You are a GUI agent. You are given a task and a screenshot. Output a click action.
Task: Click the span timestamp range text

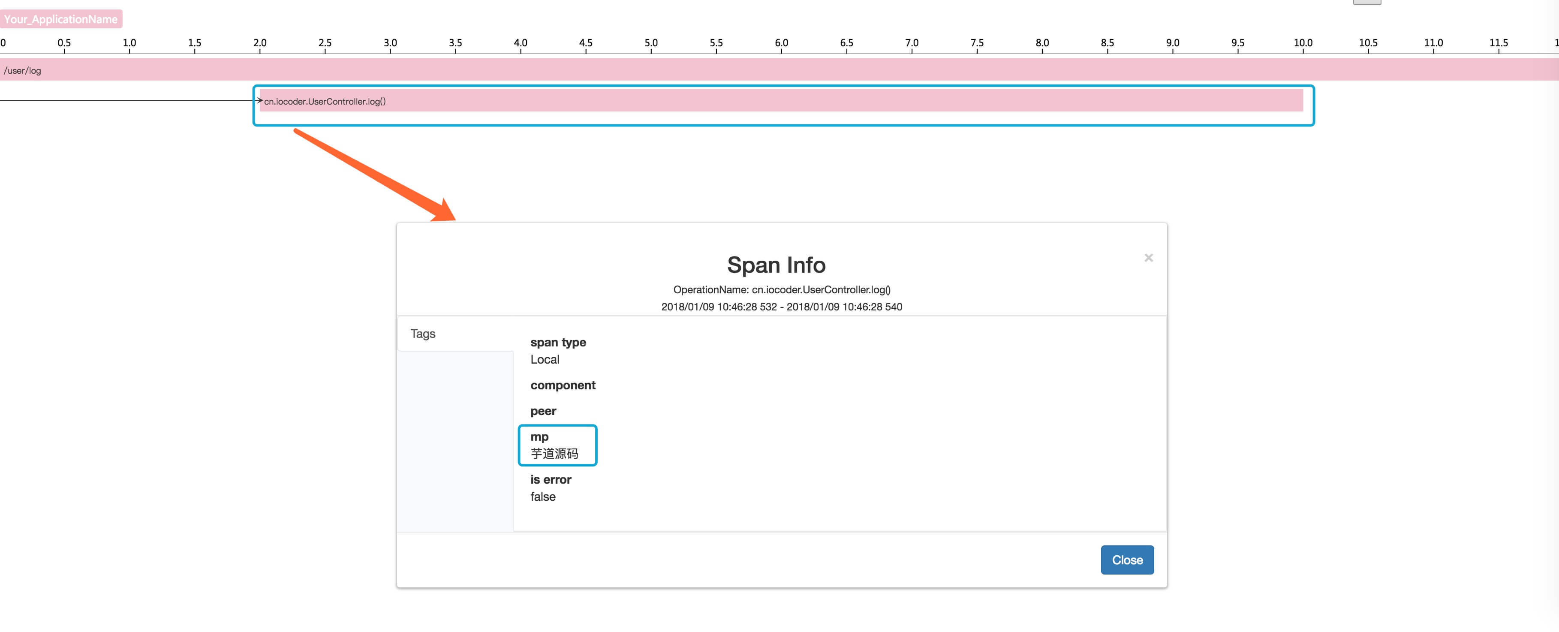(781, 307)
